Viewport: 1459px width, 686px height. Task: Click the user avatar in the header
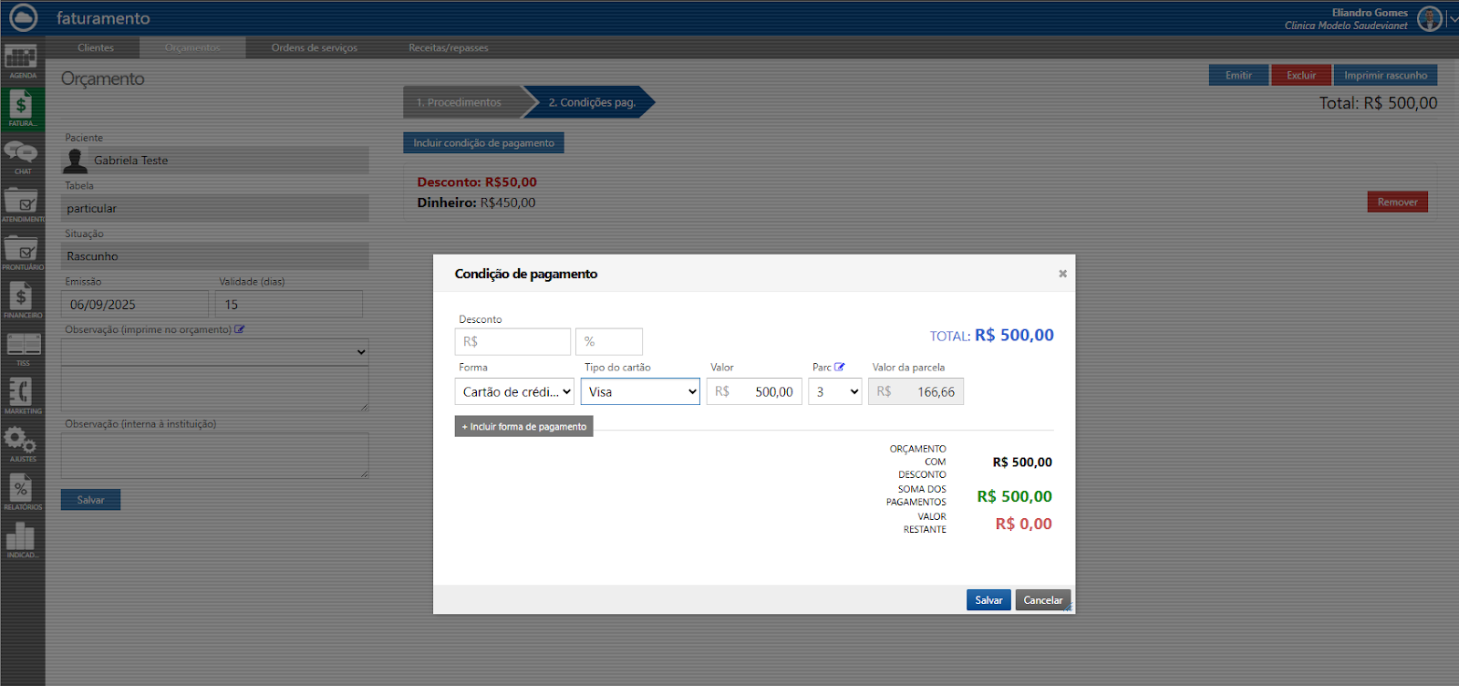(x=1429, y=18)
